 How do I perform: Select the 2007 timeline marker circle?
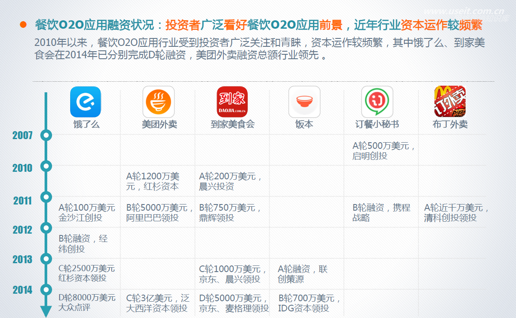[x=46, y=135]
